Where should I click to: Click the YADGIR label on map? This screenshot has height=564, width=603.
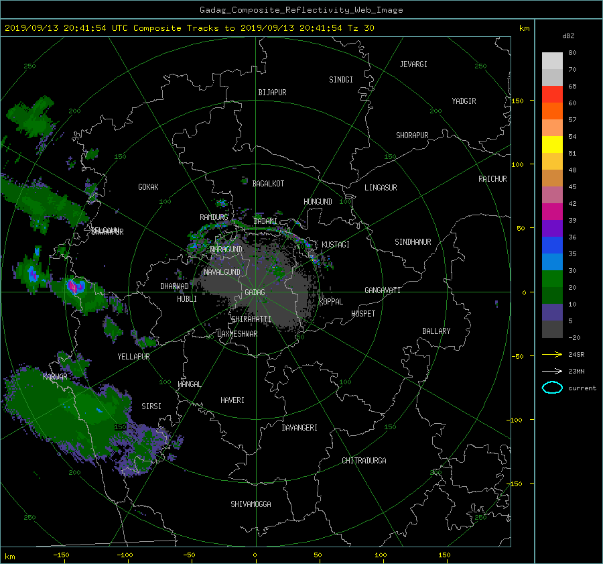click(464, 101)
